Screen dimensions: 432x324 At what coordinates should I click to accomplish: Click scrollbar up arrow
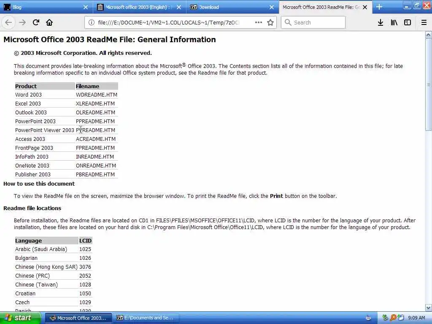pyautogui.click(x=429, y=35)
